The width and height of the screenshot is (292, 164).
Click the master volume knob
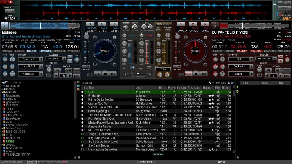pos(126,27)
